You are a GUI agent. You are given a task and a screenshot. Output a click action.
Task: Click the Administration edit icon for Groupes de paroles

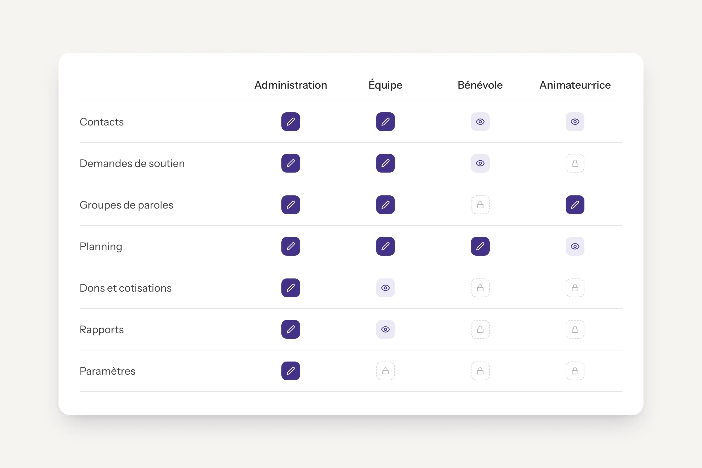[x=290, y=204]
